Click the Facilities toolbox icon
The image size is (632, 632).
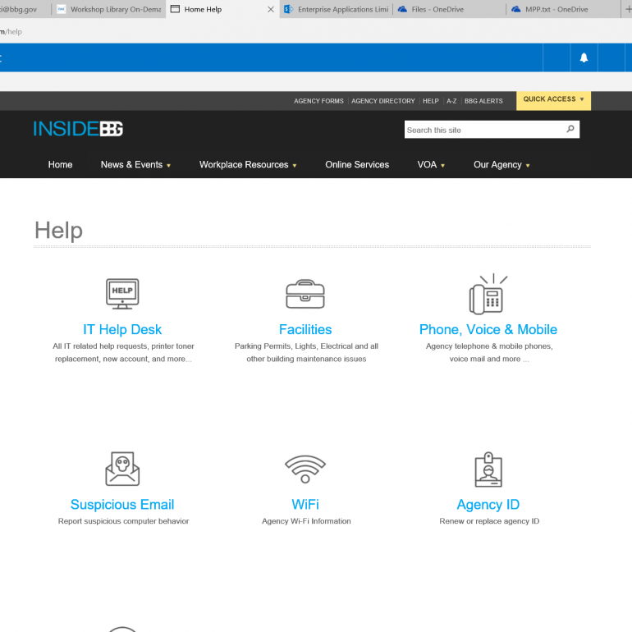305,294
